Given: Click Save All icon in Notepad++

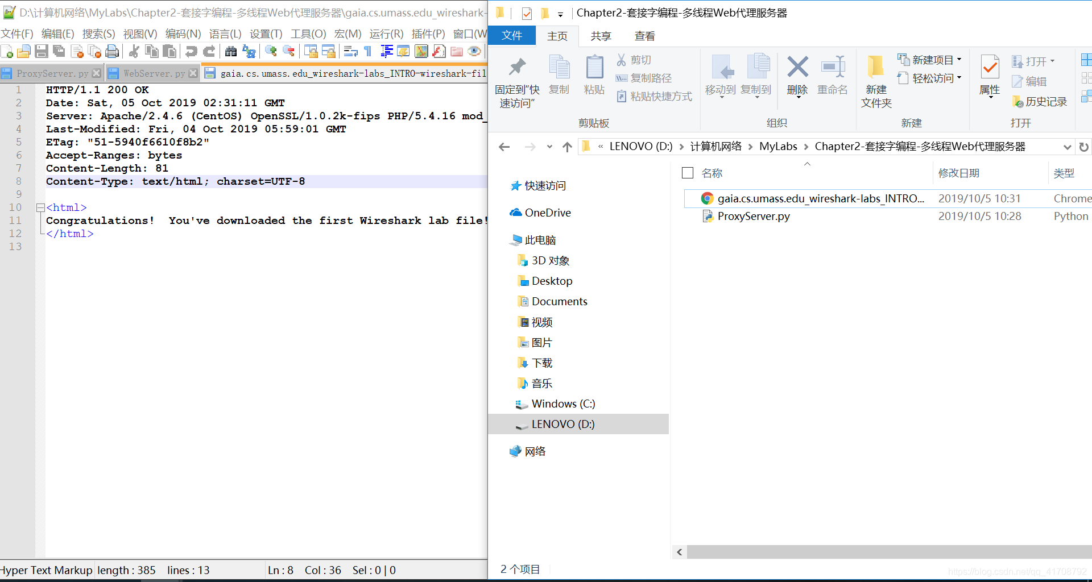Looking at the screenshot, I should [x=59, y=52].
